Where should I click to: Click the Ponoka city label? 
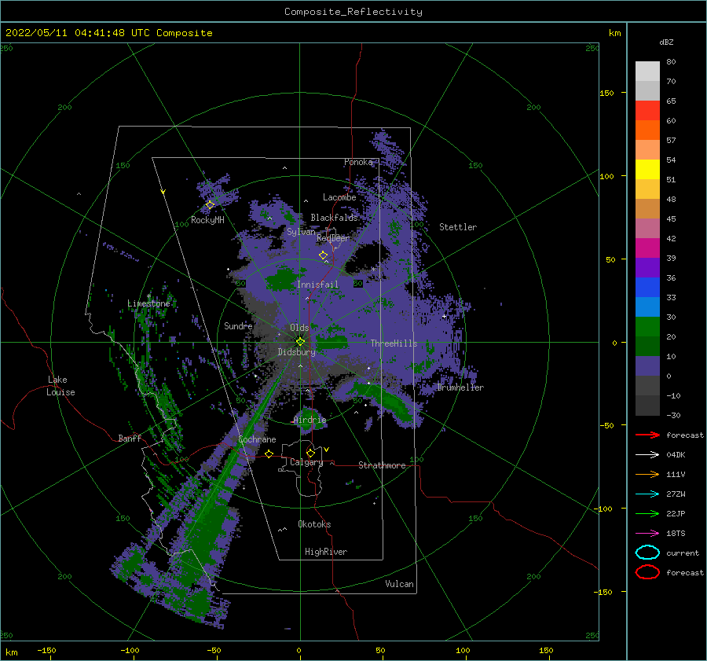pyautogui.click(x=358, y=162)
